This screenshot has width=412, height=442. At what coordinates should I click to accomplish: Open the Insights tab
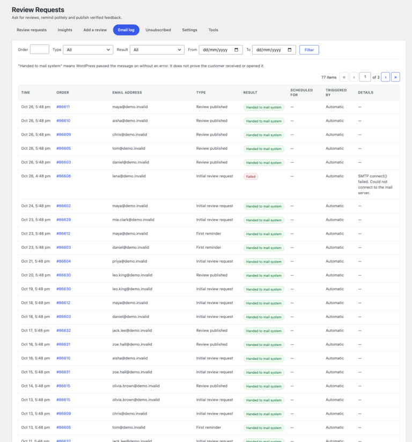point(65,30)
